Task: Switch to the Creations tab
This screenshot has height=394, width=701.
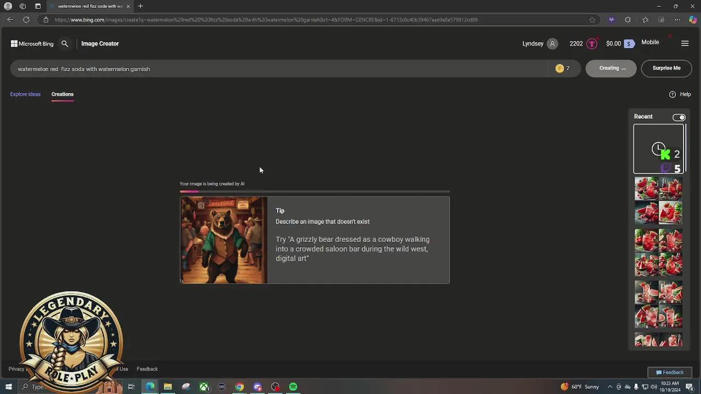Action: (62, 94)
